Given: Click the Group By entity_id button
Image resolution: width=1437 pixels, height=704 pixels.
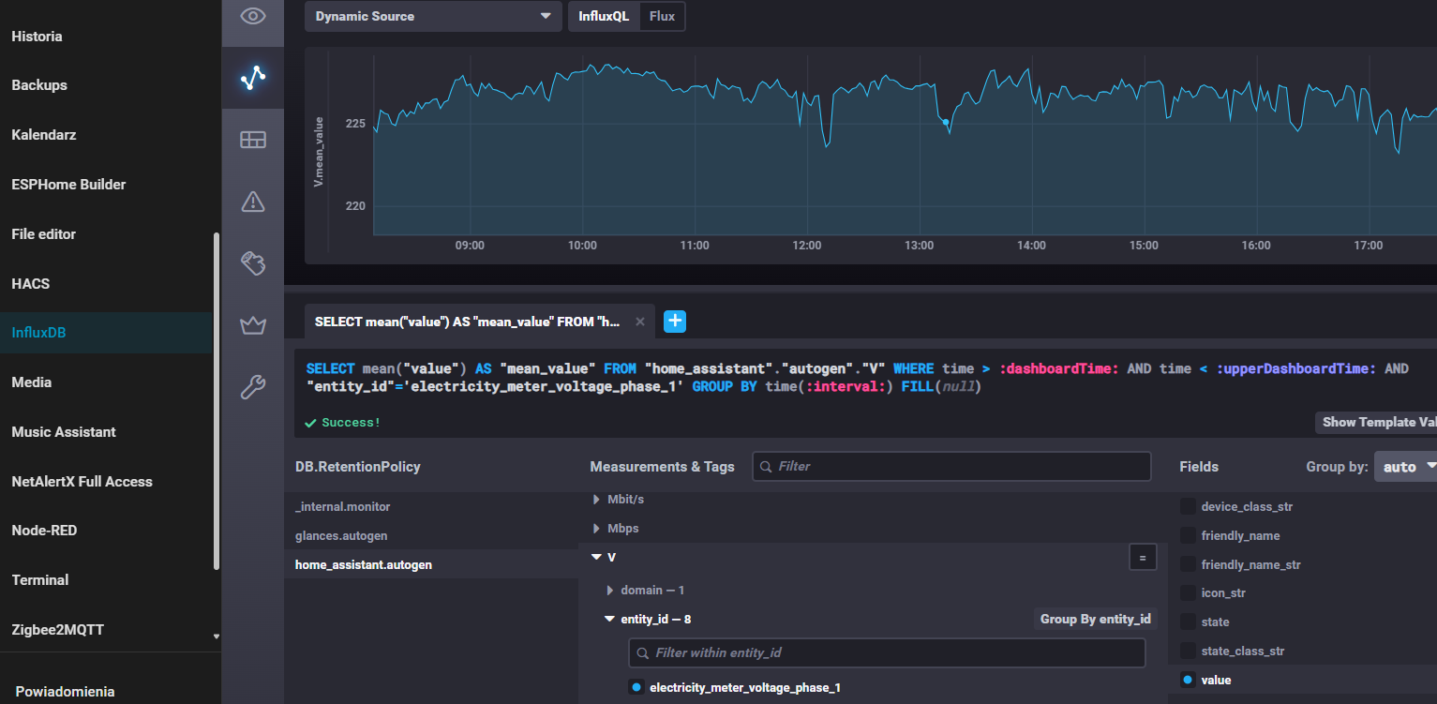Looking at the screenshot, I should pyautogui.click(x=1095, y=620).
